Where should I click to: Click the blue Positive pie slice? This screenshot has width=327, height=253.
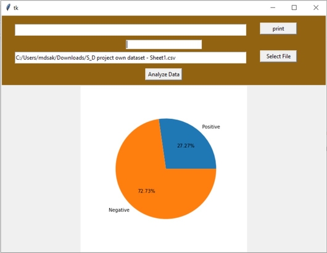coord(188,143)
